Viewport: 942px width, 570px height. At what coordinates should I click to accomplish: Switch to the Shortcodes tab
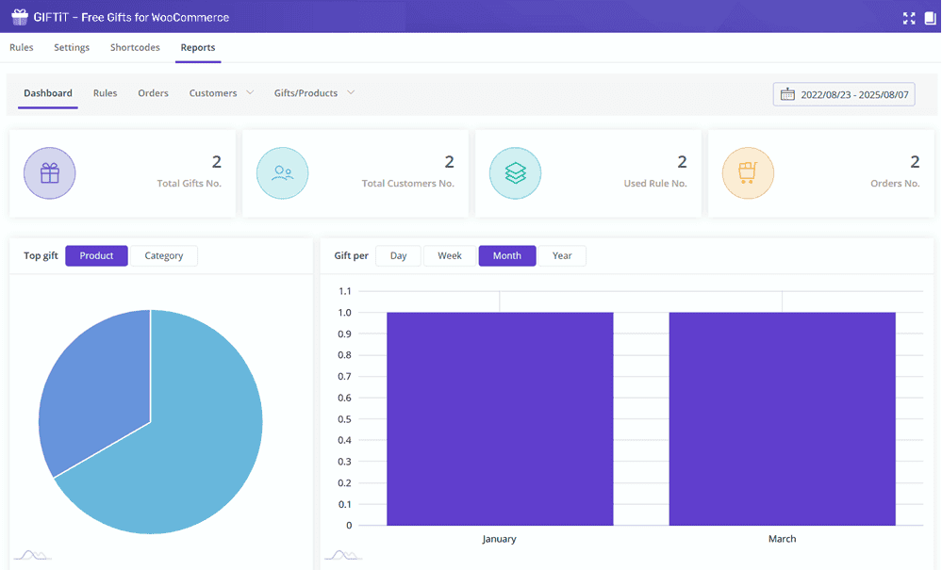(135, 47)
